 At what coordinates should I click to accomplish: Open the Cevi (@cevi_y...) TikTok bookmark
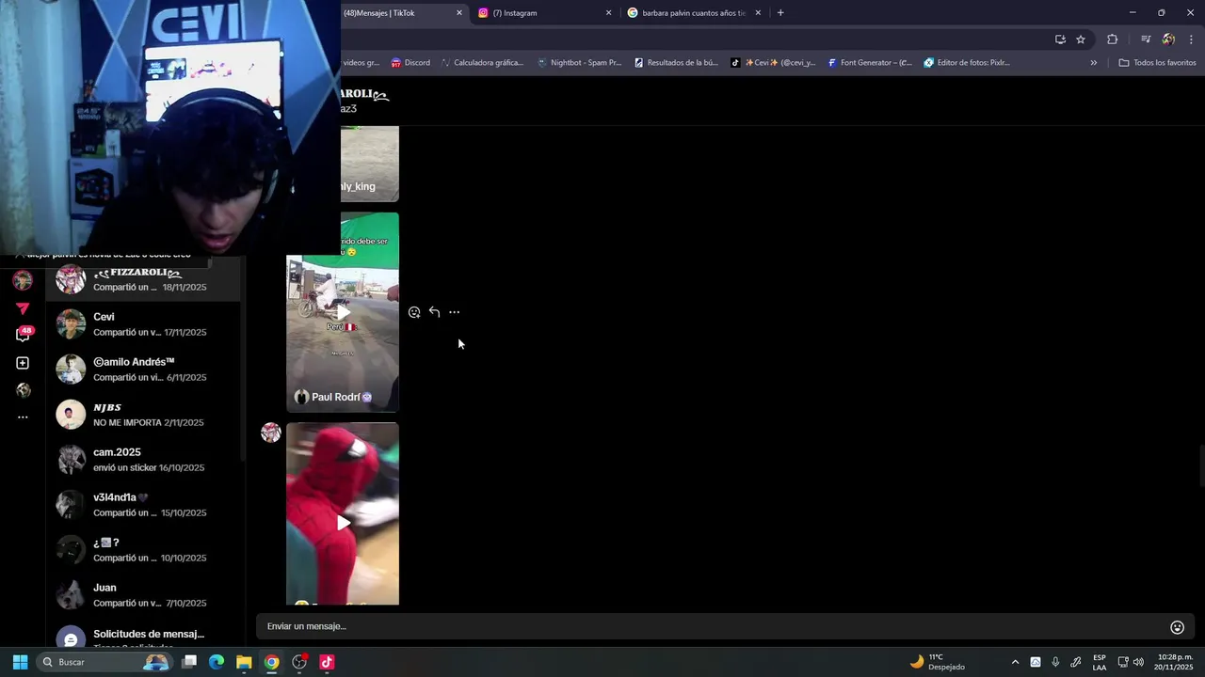tap(774, 63)
